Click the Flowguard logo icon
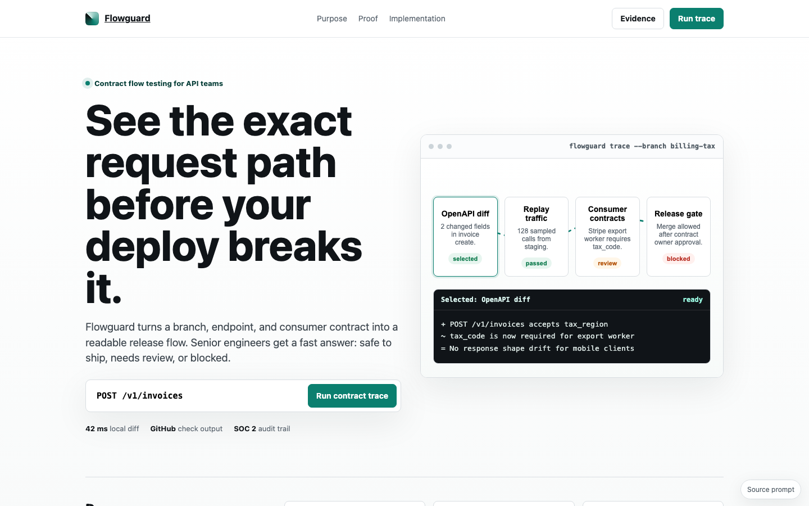 [x=92, y=19]
